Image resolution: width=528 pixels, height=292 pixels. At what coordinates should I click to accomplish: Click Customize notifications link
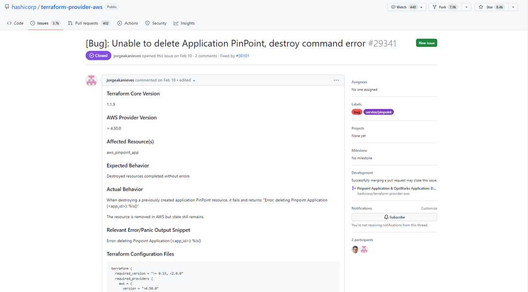click(429, 208)
